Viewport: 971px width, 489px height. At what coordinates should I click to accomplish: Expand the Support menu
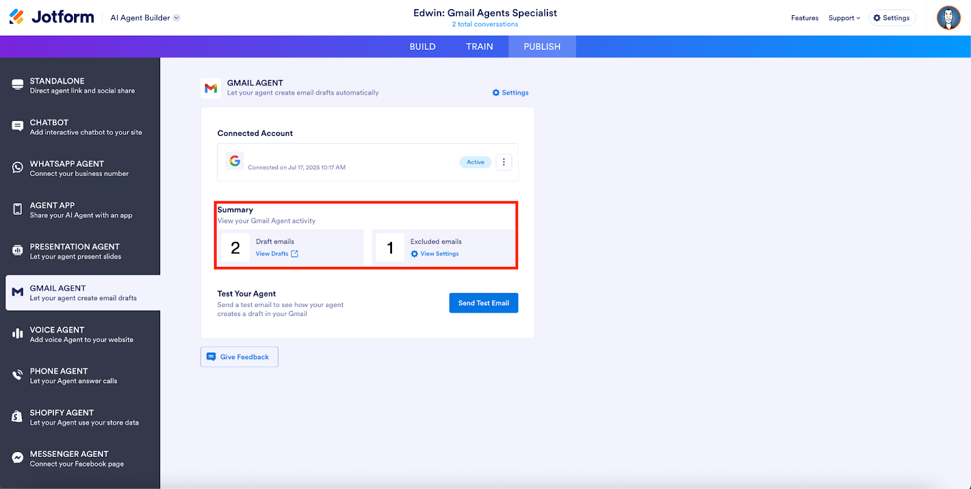[844, 18]
